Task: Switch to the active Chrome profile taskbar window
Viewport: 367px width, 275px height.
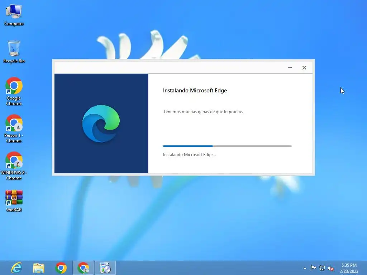Action: [x=83, y=268]
